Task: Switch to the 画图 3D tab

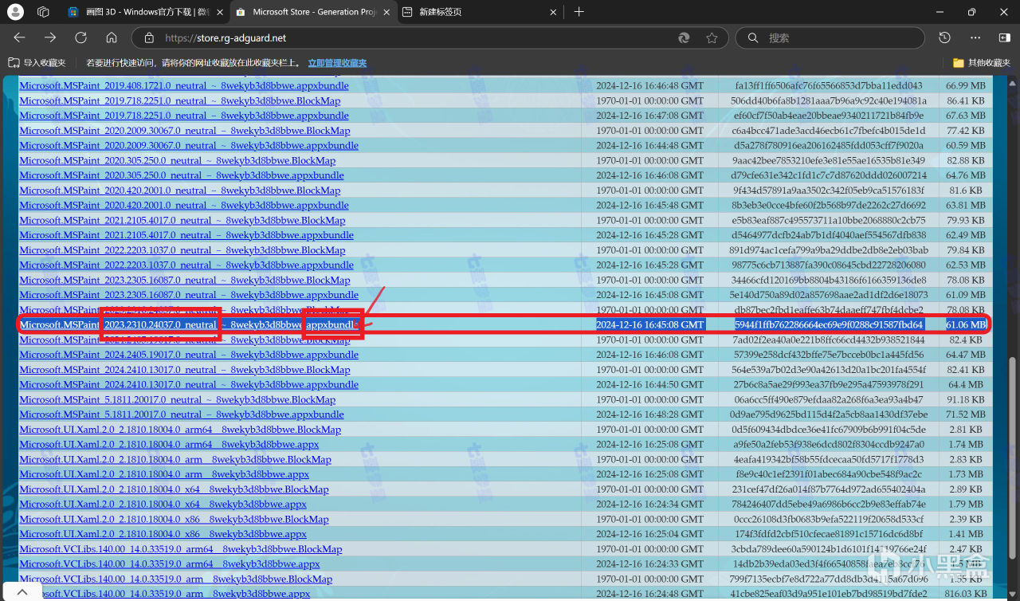Action: [147, 12]
